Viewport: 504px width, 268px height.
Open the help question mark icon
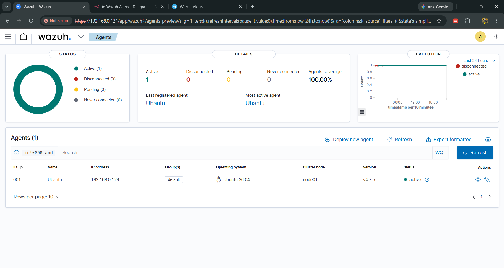(x=496, y=37)
